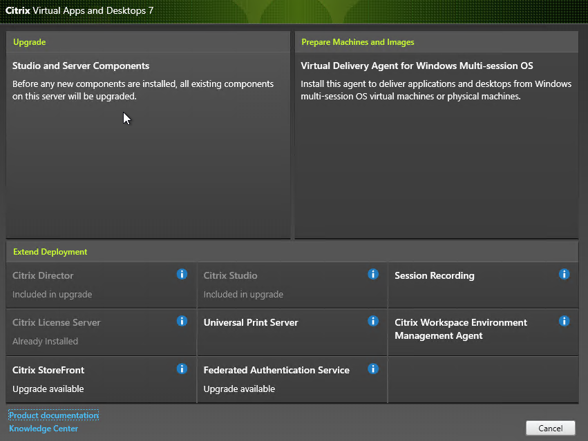Select Federated Authentication Service upgrade tile
Screen dimensions: 588x441
tap(292, 380)
